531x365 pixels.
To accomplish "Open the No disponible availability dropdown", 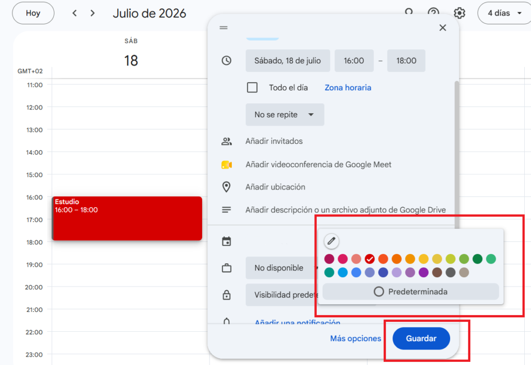I will click(282, 268).
